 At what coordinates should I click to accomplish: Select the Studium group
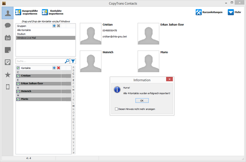[46, 34]
